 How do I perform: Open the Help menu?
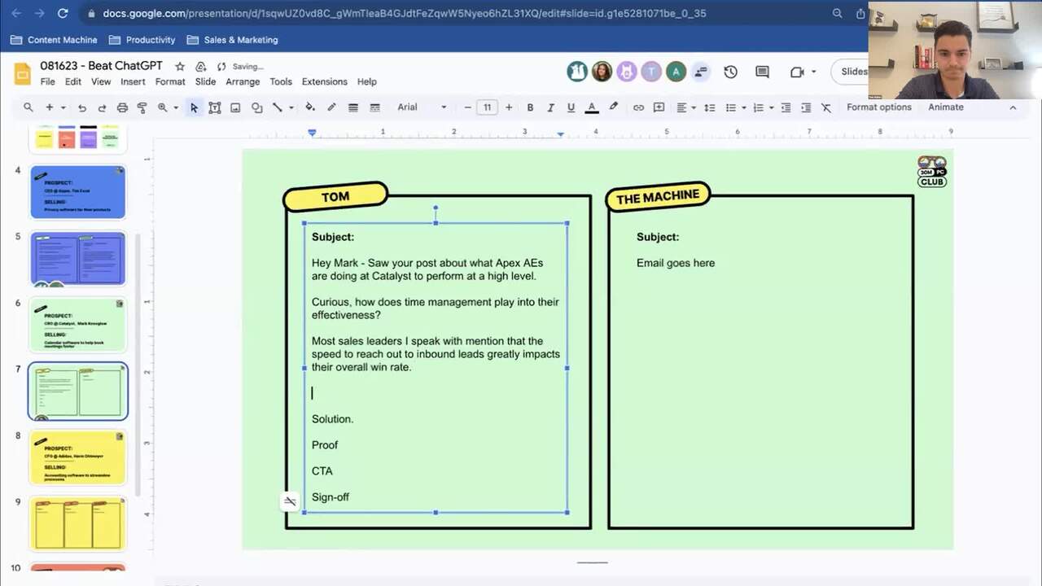367,81
